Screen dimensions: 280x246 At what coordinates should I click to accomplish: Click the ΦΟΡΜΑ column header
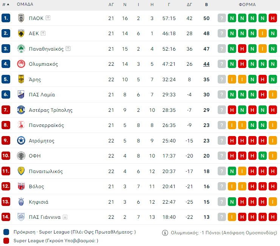pos(247,5)
